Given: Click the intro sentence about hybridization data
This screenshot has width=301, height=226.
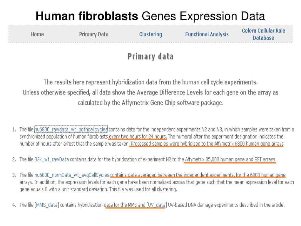Looking at the screenshot, I should [x=150, y=82].
